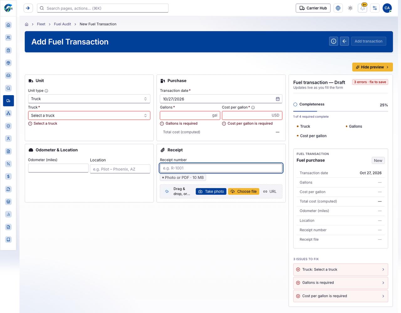Open the notifications bell icon
Screen dimensions: 401x313
click(362, 8)
